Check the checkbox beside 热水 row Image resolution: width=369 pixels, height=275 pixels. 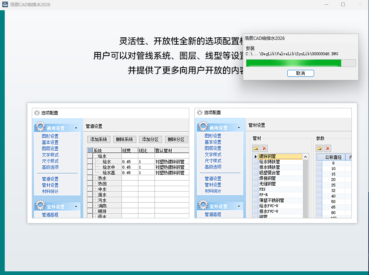pyautogui.click(x=89, y=178)
